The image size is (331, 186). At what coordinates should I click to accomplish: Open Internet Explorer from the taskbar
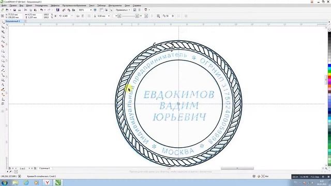point(26,182)
